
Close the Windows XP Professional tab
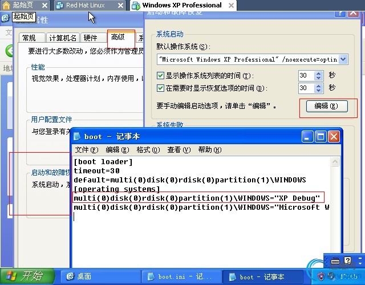(231, 6)
